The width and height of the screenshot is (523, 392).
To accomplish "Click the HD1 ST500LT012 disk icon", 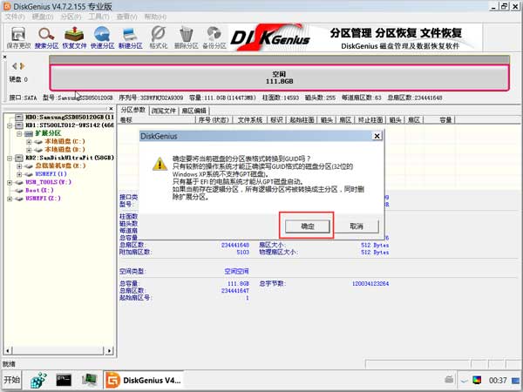I will [x=19, y=125].
